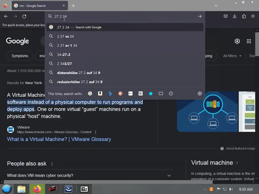Open Virtual machine panel more options

237,163
